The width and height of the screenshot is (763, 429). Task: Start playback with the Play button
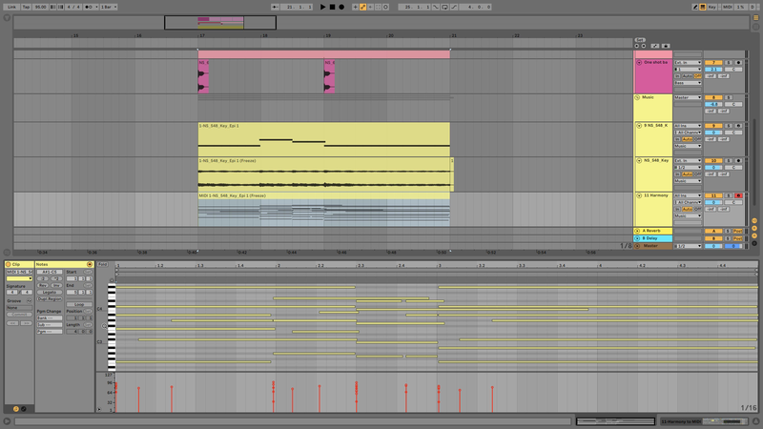[322, 7]
